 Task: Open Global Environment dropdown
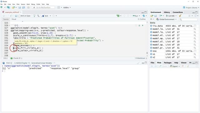(166, 19)
